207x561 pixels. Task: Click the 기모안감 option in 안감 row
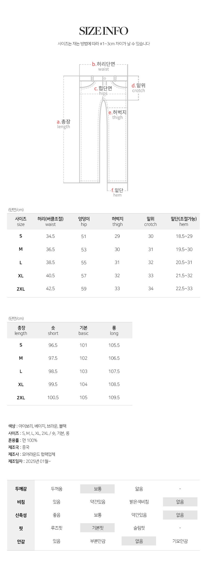(180, 541)
